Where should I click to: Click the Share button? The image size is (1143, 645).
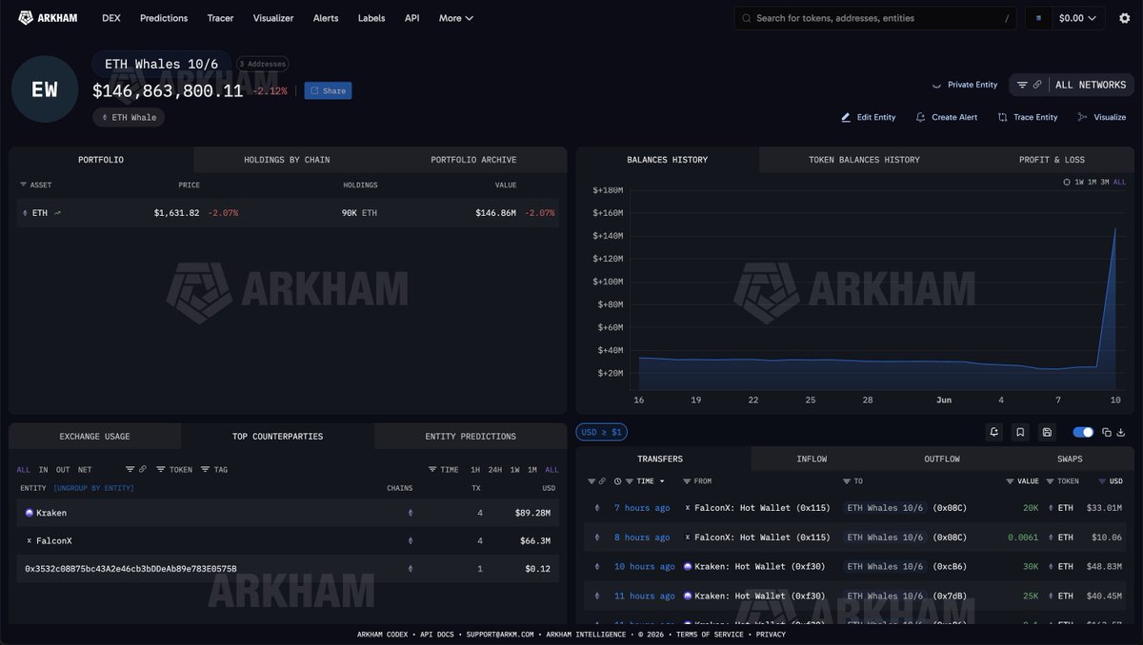point(328,90)
